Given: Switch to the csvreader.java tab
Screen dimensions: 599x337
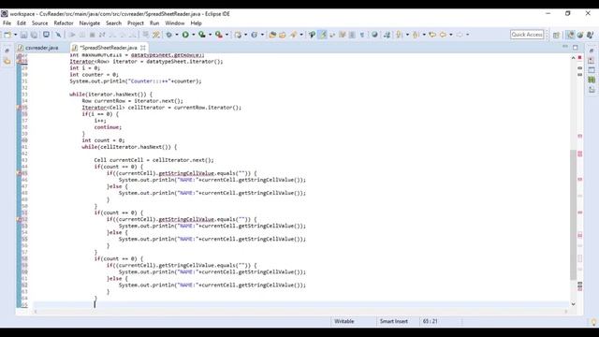Looking at the screenshot, I should 37,48.
